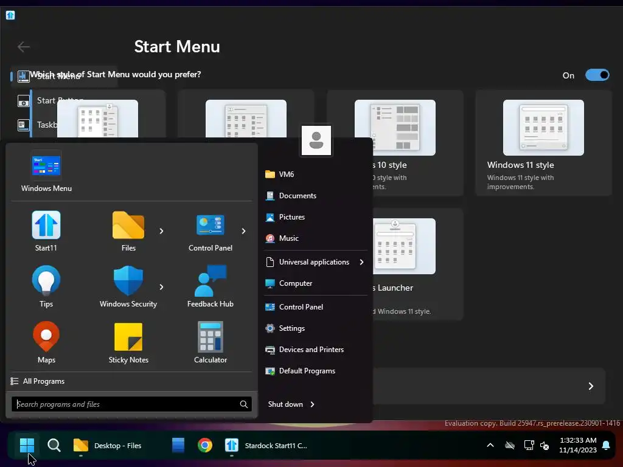
Task: Open Default Programs entry
Action: pyautogui.click(x=315, y=371)
